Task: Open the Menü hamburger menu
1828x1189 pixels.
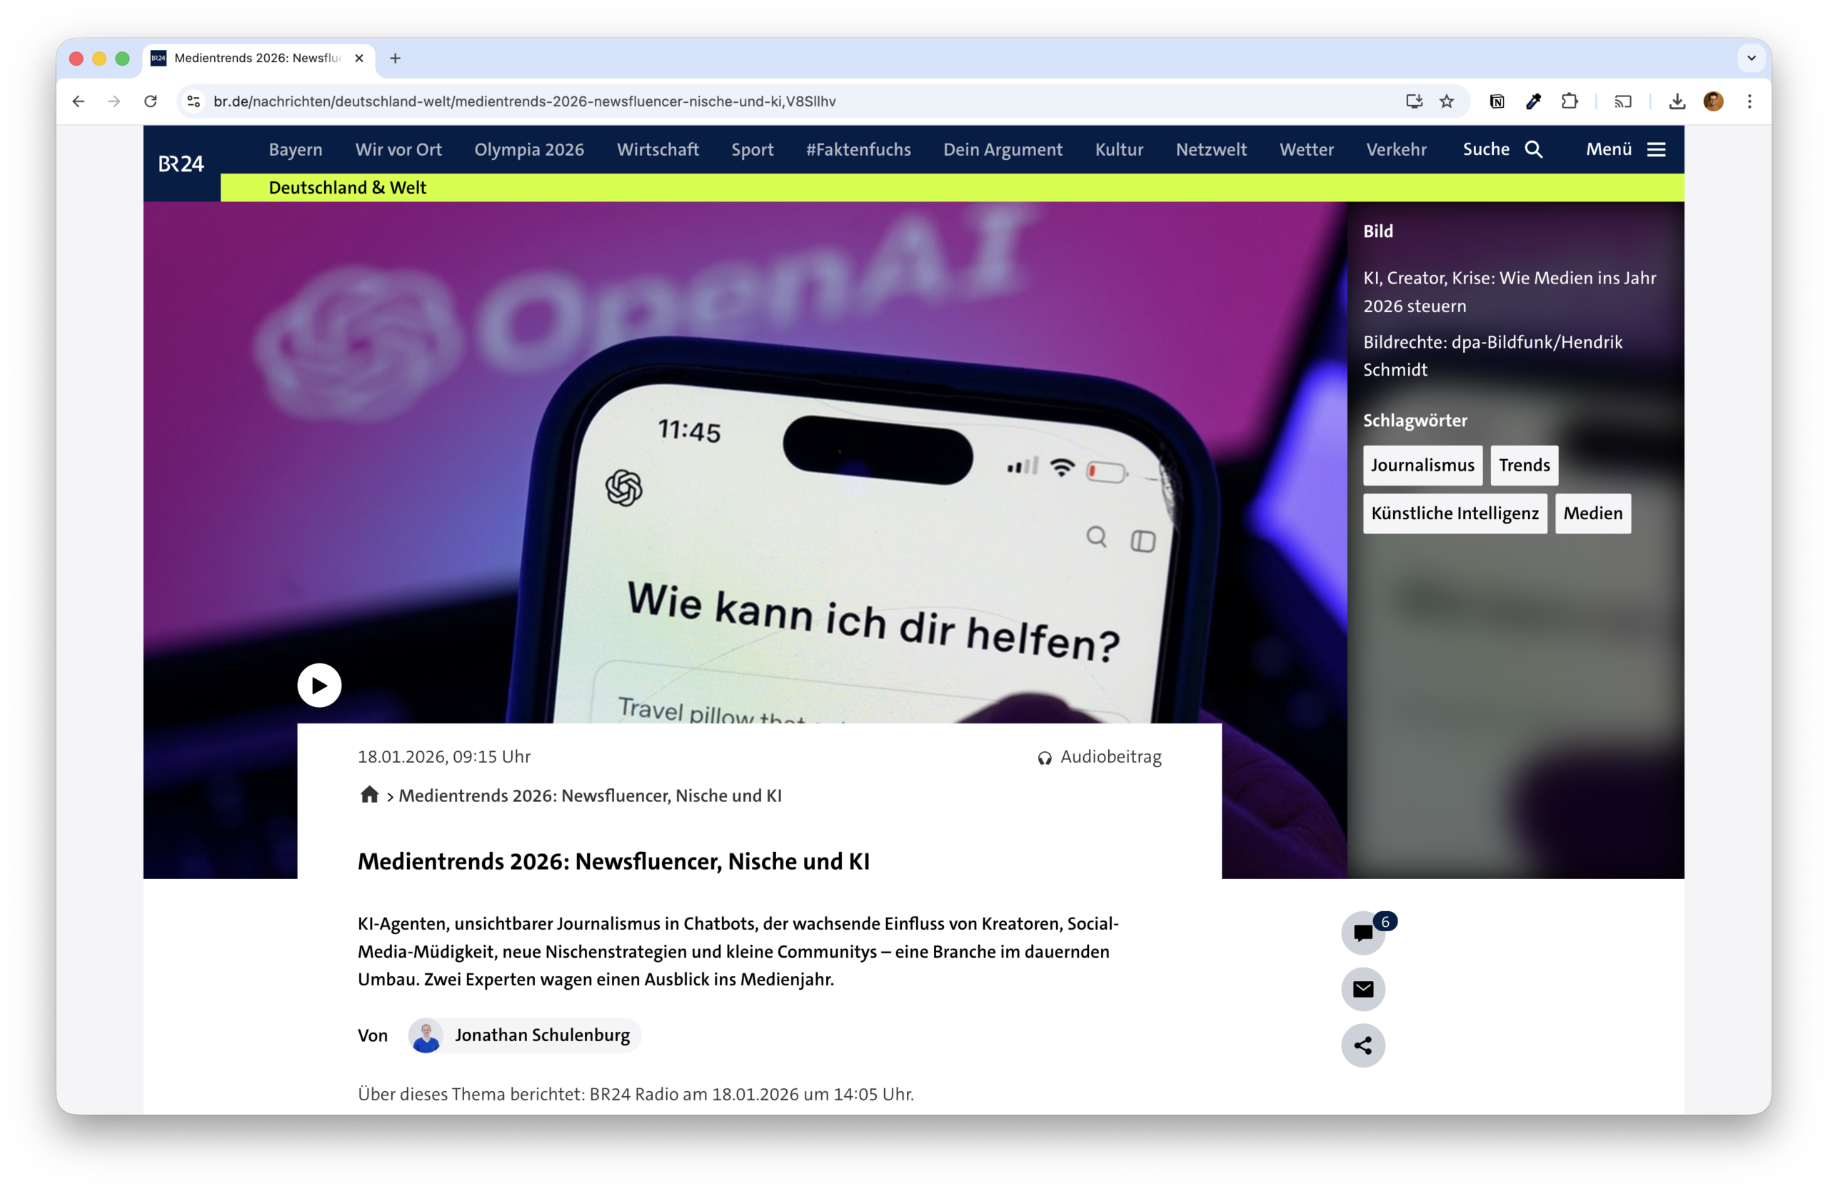Action: (x=1656, y=149)
